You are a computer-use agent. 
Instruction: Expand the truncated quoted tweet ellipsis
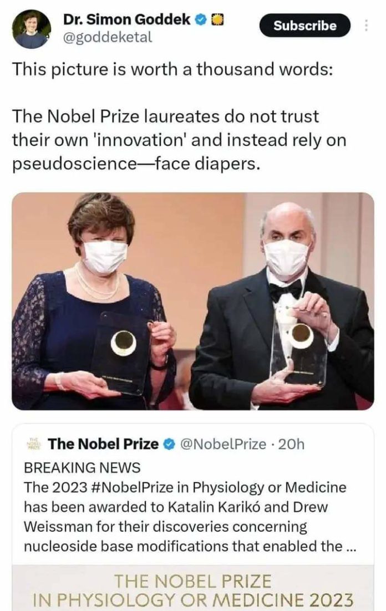tap(351, 547)
